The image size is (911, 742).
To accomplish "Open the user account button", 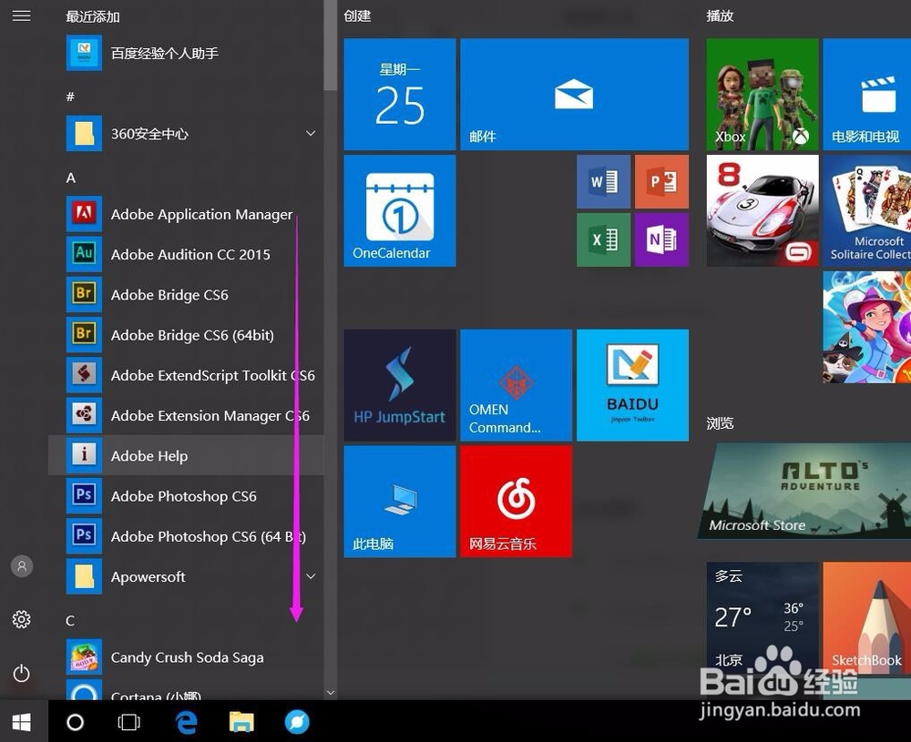I will [x=22, y=566].
